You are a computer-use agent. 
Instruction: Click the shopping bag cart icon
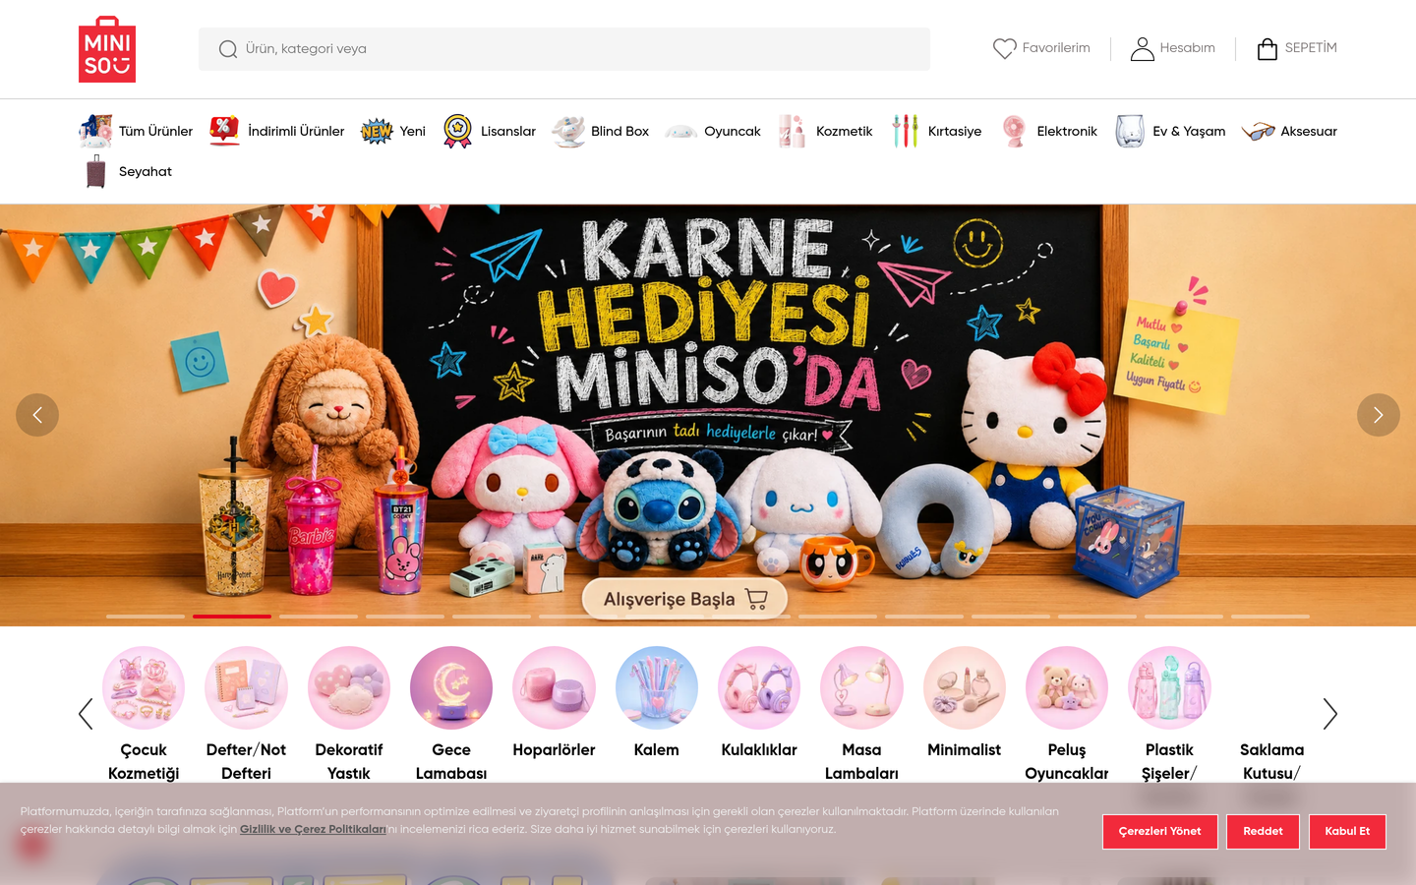coord(1268,48)
